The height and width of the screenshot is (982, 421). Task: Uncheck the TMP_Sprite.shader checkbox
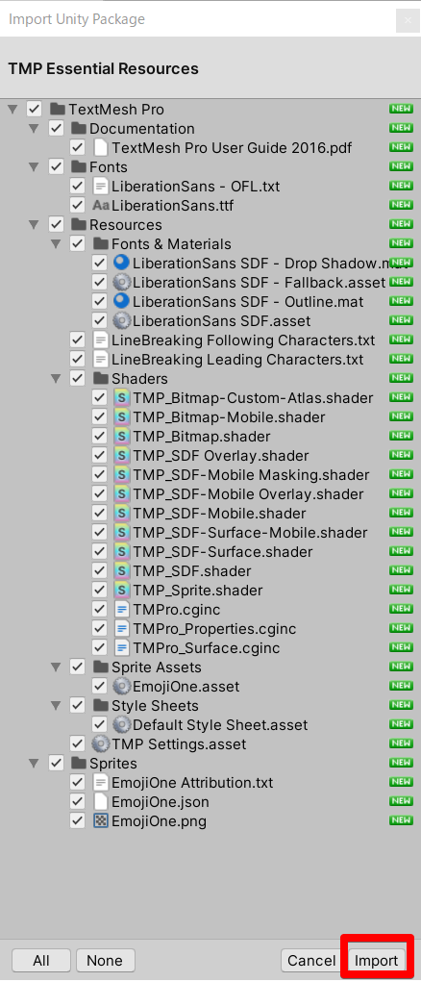click(99, 590)
